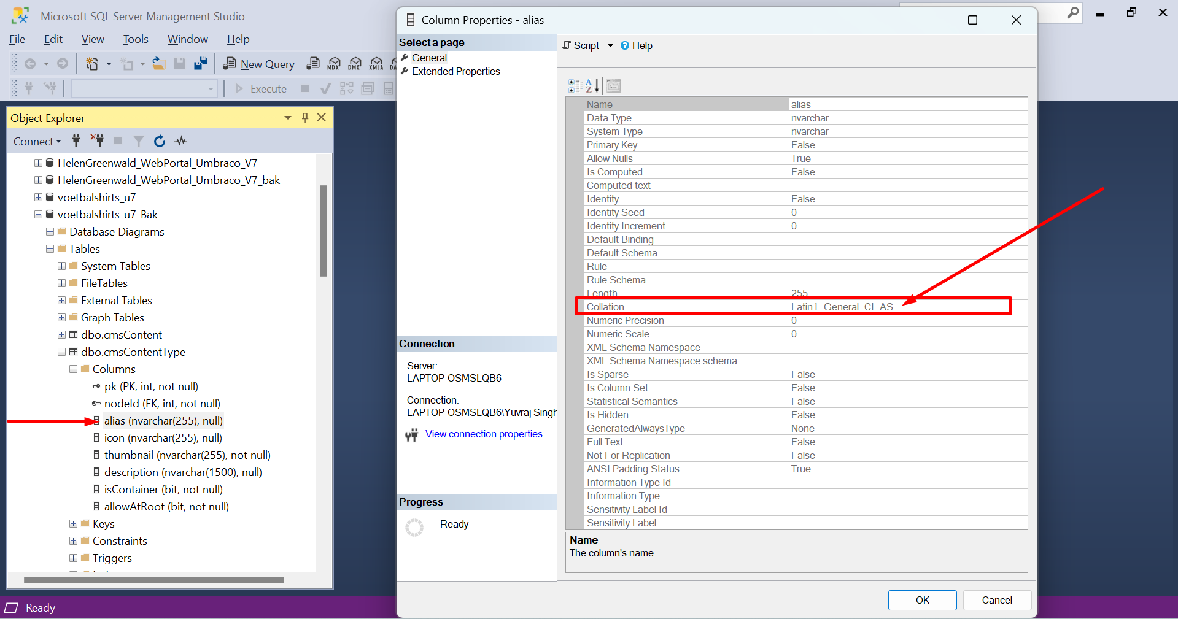The width and height of the screenshot is (1178, 619).
Task: Open the Edit menu
Action: point(53,39)
